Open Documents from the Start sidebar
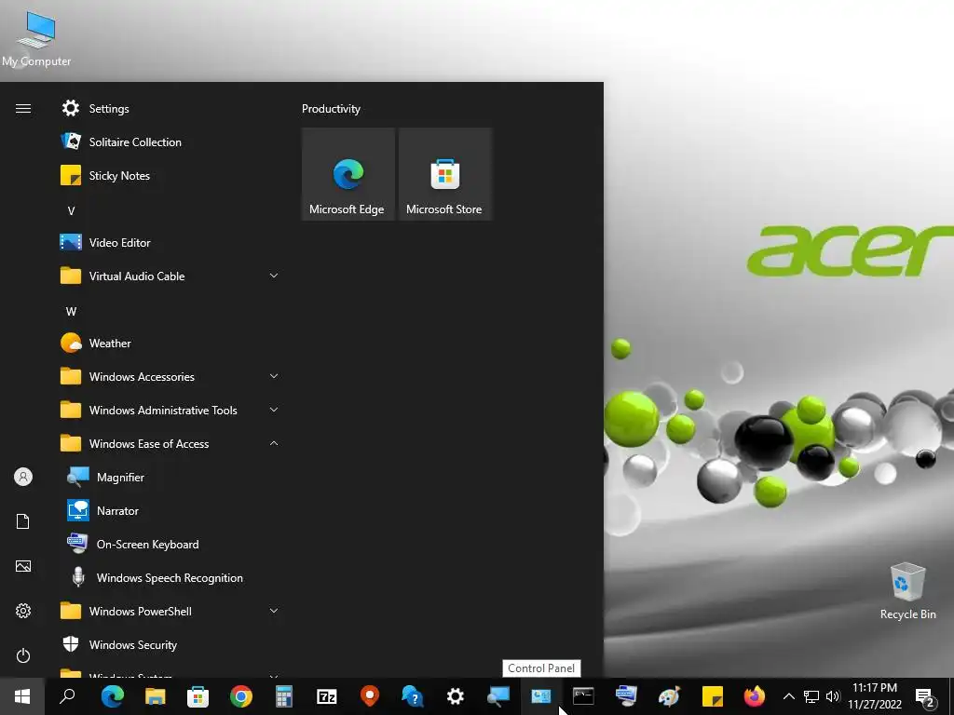954x715 pixels. [23, 521]
